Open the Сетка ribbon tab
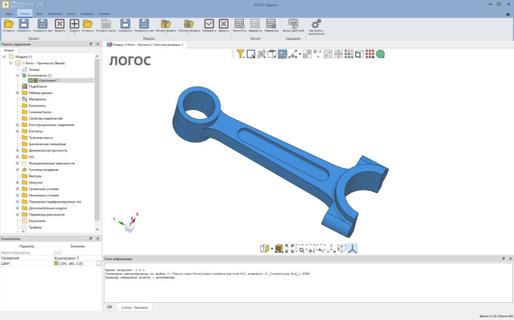Image resolution: width=514 pixels, height=320 pixels. coord(71,14)
